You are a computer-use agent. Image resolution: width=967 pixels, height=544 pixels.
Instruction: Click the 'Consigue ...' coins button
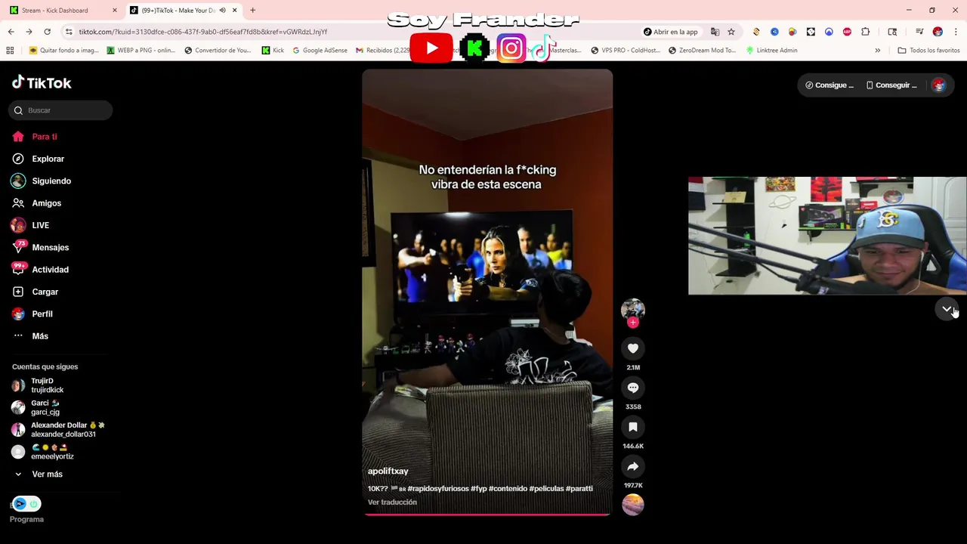tap(830, 85)
